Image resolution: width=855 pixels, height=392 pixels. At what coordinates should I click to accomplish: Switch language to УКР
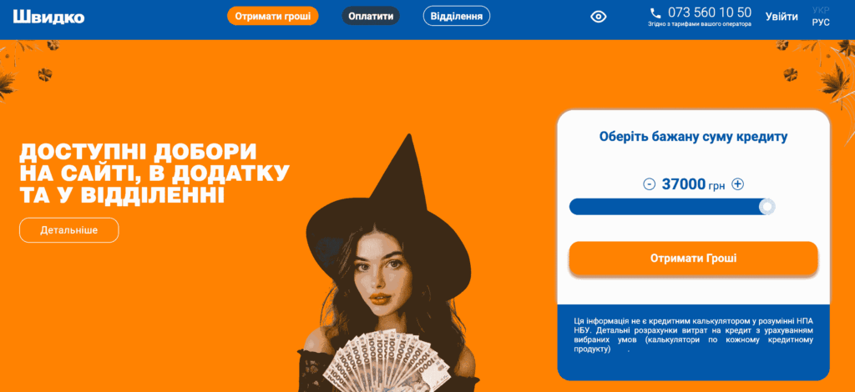pos(821,10)
